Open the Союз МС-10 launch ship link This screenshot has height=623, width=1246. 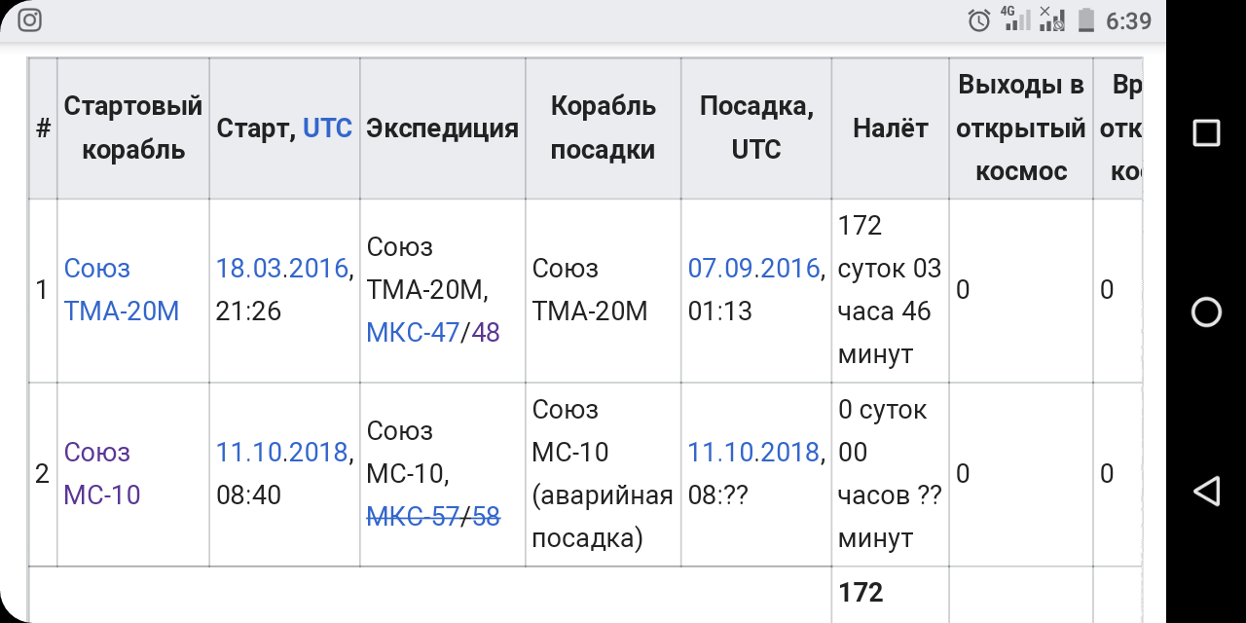pyautogui.click(x=102, y=473)
